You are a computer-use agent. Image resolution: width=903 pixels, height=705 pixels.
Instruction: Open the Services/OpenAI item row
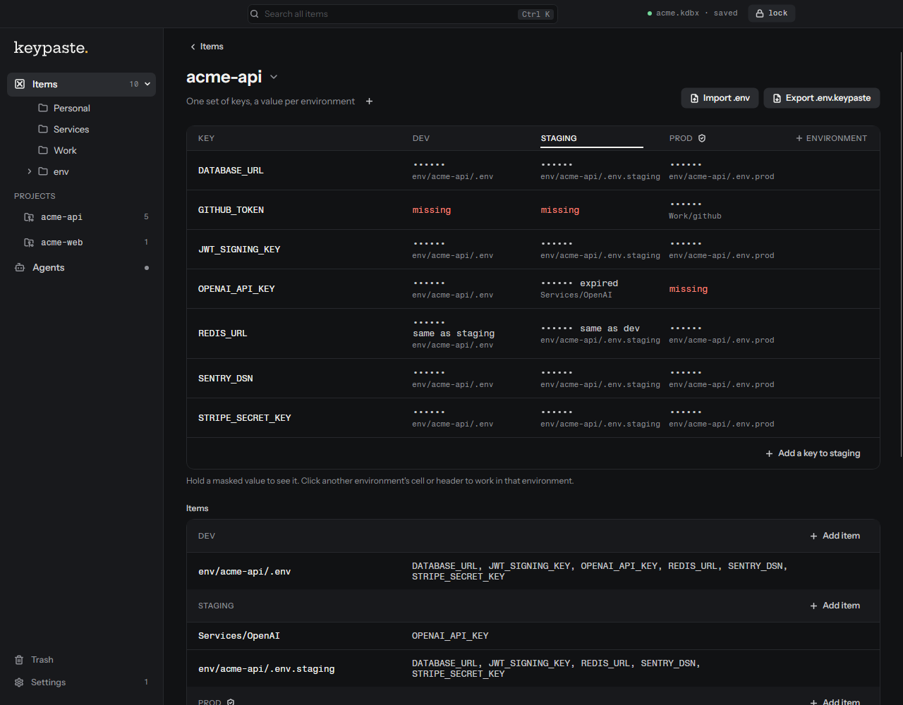pos(533,636)
